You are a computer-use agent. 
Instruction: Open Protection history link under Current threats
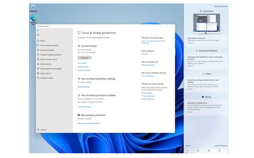pyautogui.click(x=84, y=70)
